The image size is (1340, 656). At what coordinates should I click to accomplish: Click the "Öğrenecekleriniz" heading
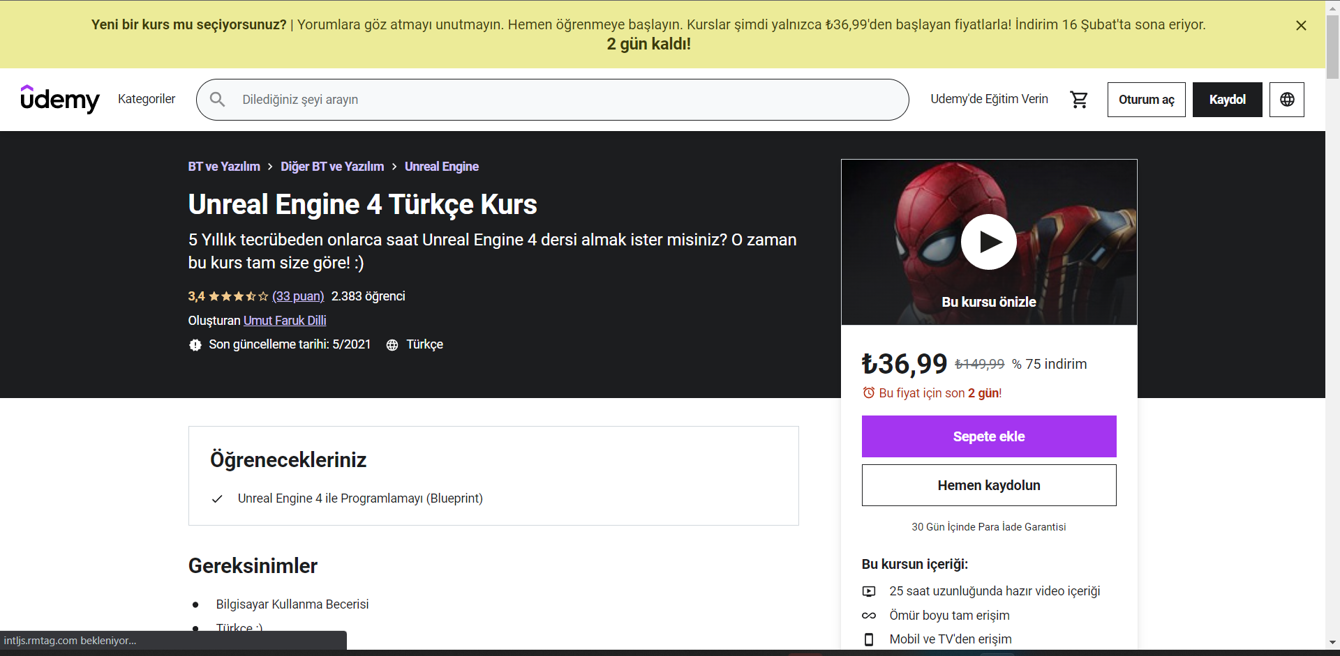(x=288, y=460)
